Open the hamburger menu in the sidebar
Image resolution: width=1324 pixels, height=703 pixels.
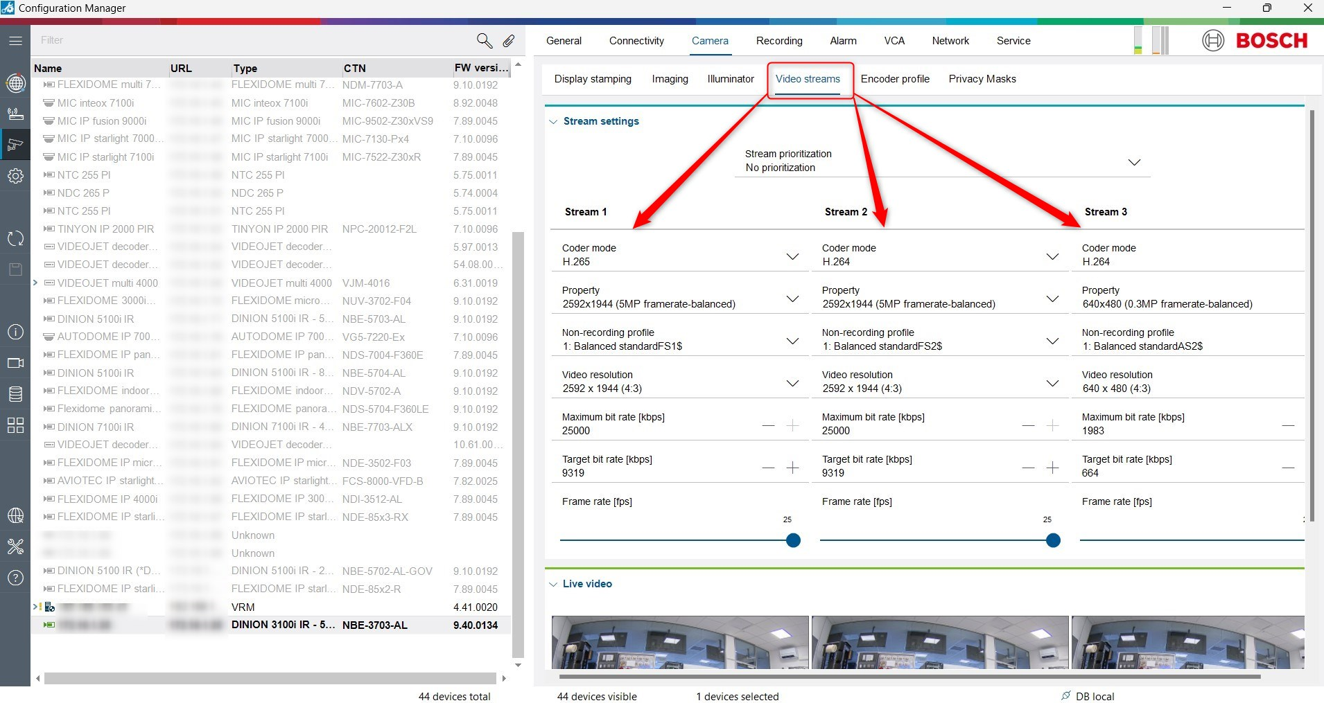pos(15,41)
